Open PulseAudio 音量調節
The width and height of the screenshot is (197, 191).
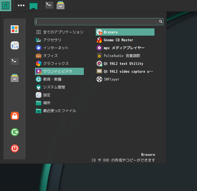click(125, 56)
